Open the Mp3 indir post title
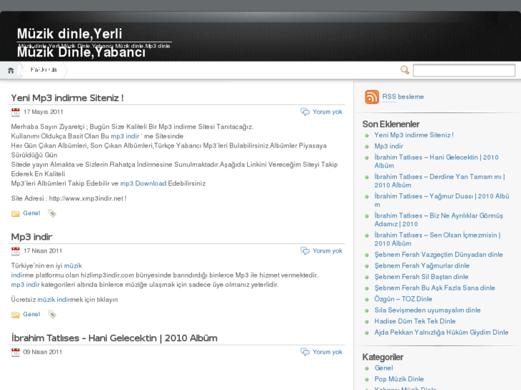Image resolution: width=521 pixels, height=390 pixels. tap(32, 237)
